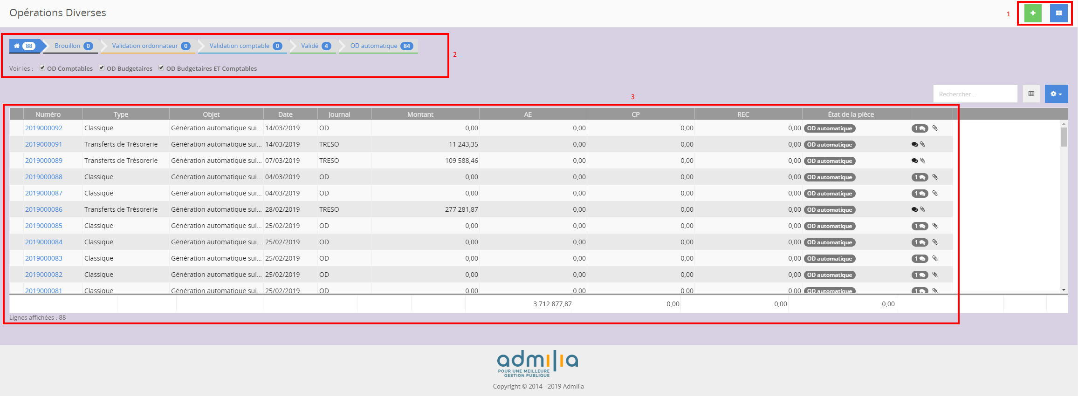This screenshot has height=396, width=1078.
Task: Disable OD Budgetaires ET Comptables checkbox
Action: tap(161, 67)
